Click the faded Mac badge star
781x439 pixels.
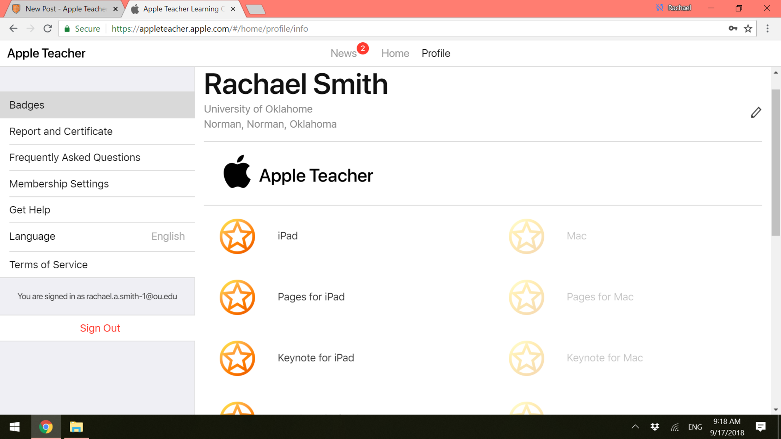tap(526, 236)
